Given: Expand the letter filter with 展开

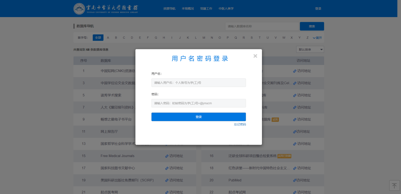Looking at the screenshot, I should [x=317, y=38].
